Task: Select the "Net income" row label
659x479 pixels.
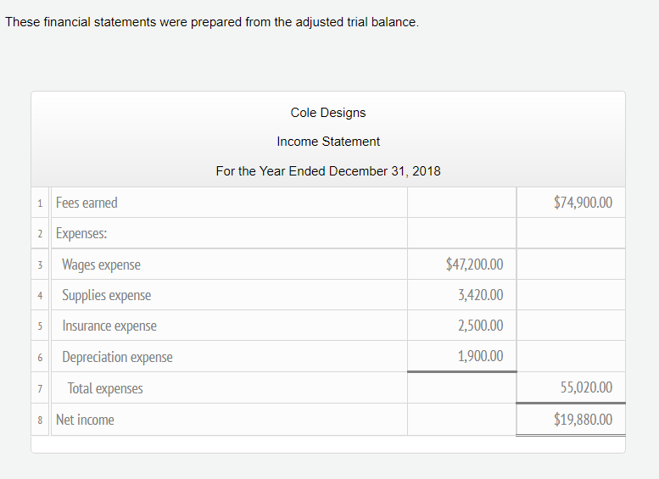Action: tap(85, 420)
